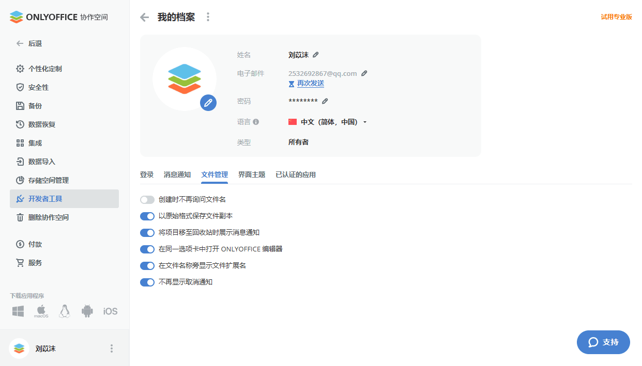Screen dimensions: 642x366
Task: Click the hourglass icon beside 再次发送
Action: [292, 84]
